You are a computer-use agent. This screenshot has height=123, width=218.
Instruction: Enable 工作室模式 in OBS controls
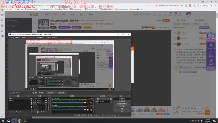[122, 106]
